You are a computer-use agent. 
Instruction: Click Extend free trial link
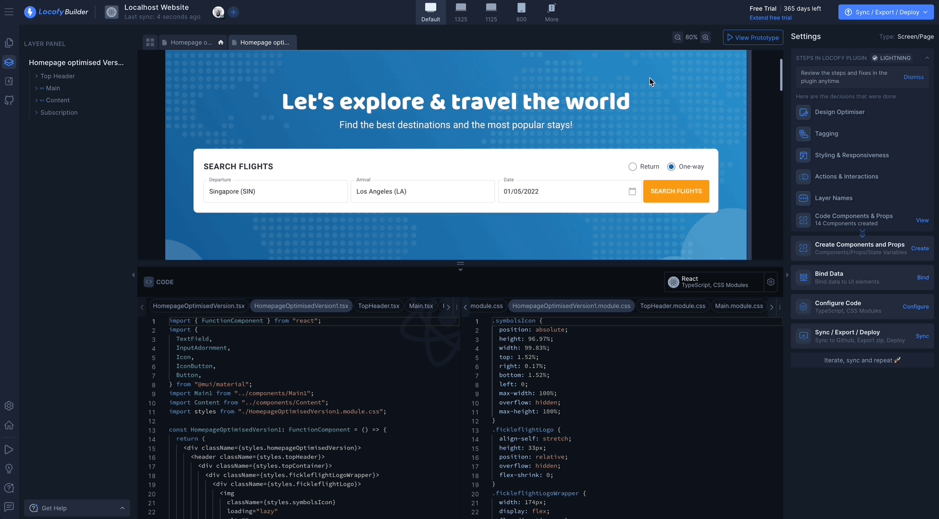(770, 18)
